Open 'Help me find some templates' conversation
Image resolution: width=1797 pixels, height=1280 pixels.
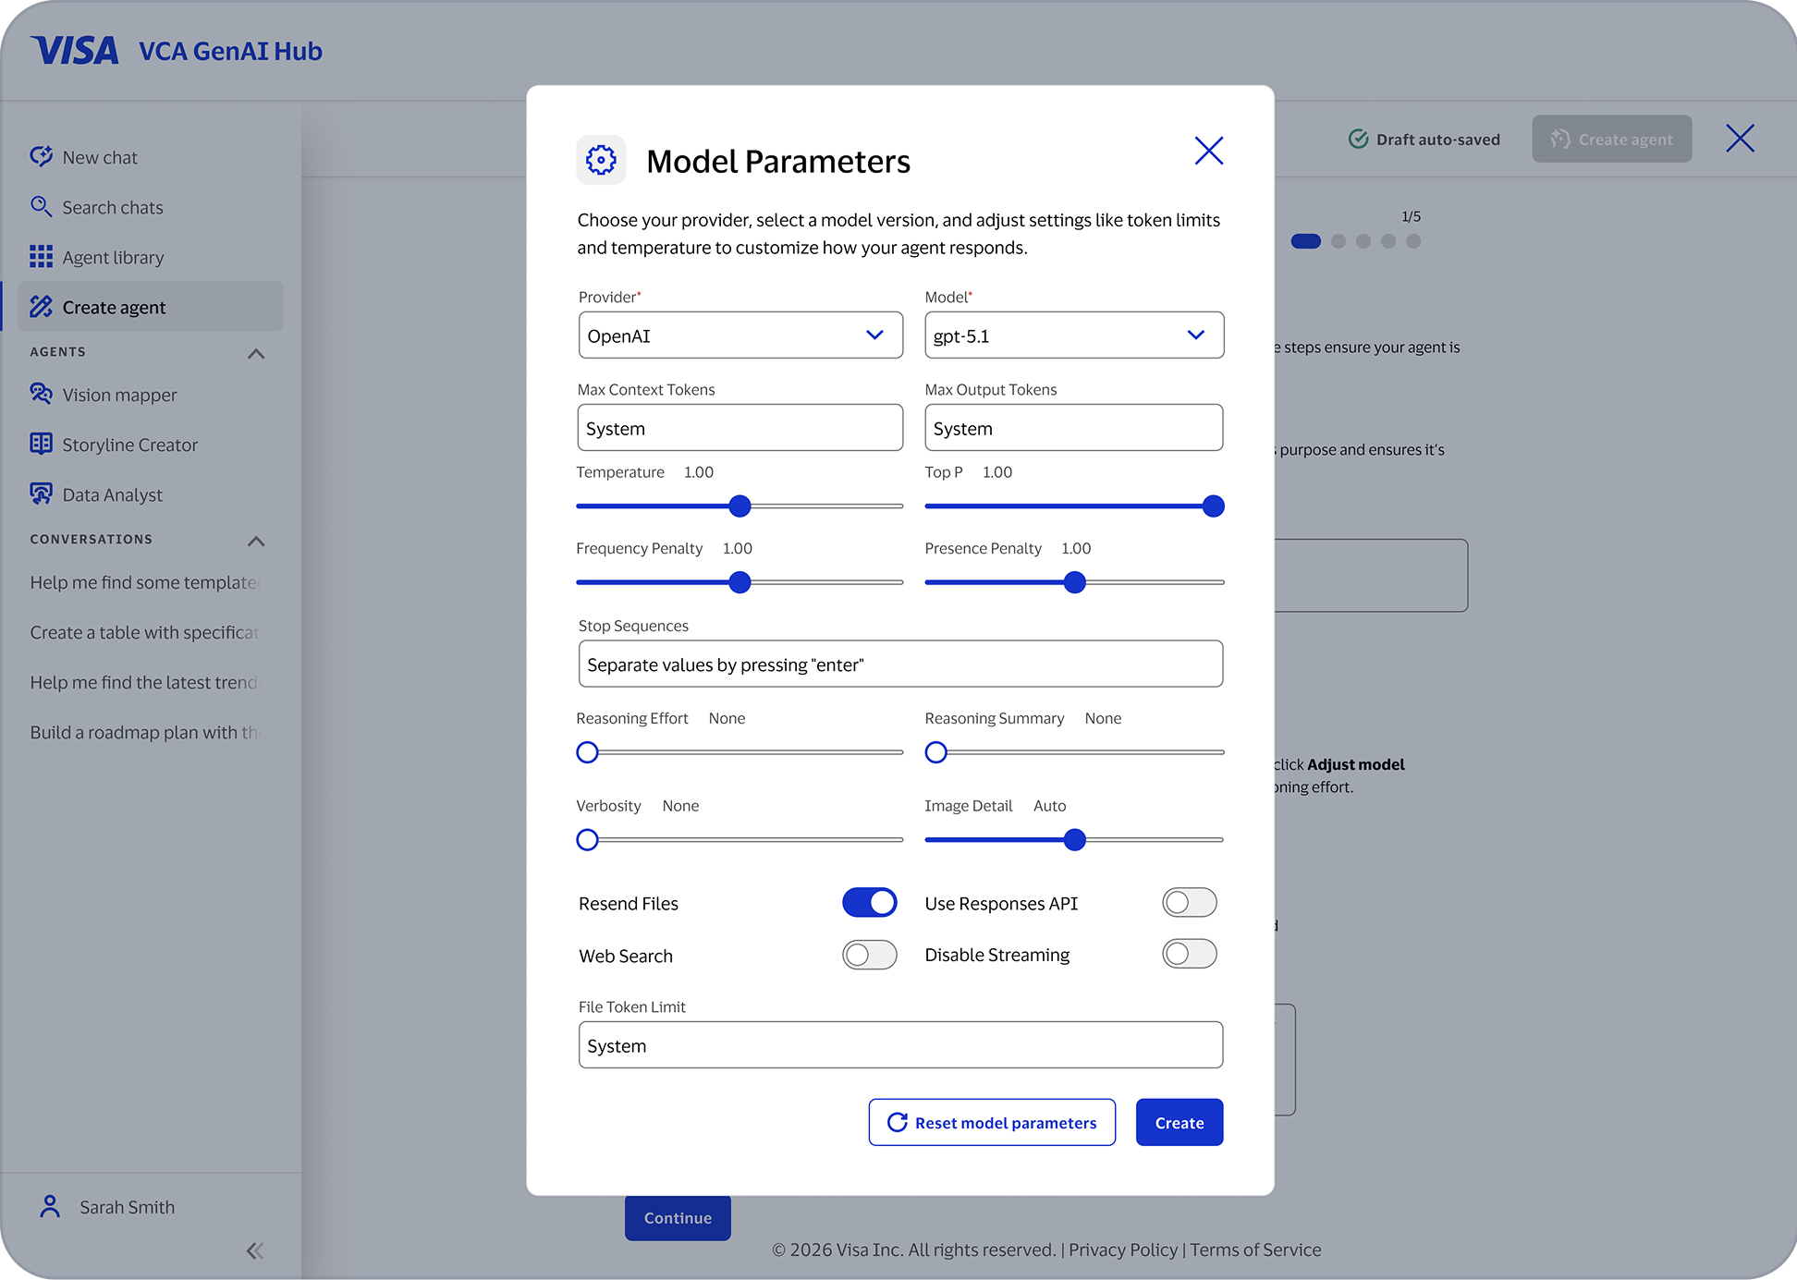click(x=146, y=582)
